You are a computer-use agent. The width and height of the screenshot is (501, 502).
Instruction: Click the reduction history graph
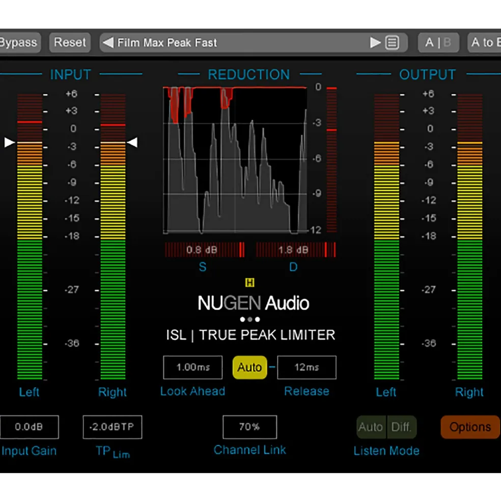tap(235, 160)
